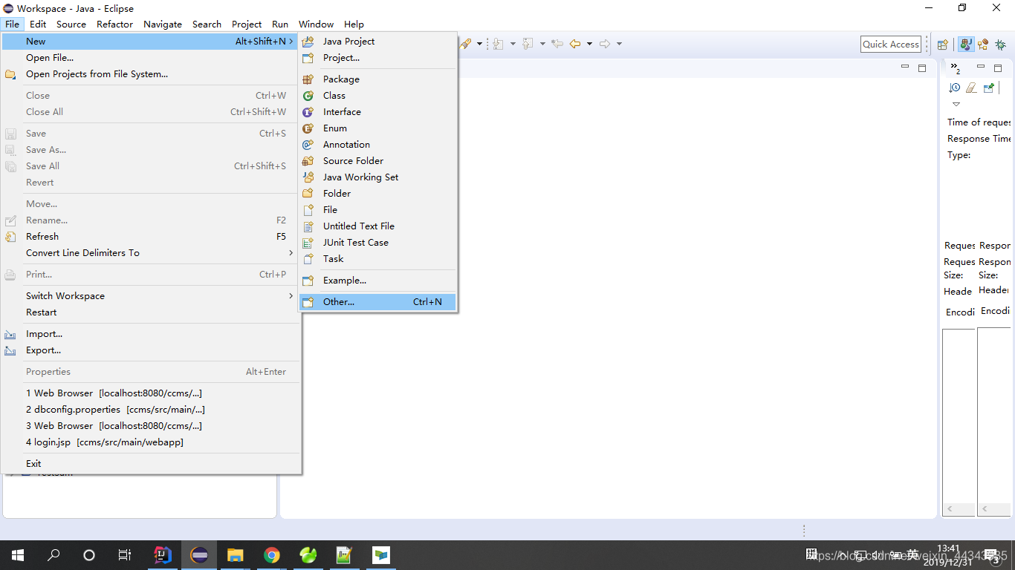This screenshot has height=570, width=1015.
Task: Open the Navigate menu
Action: point(163,24)
